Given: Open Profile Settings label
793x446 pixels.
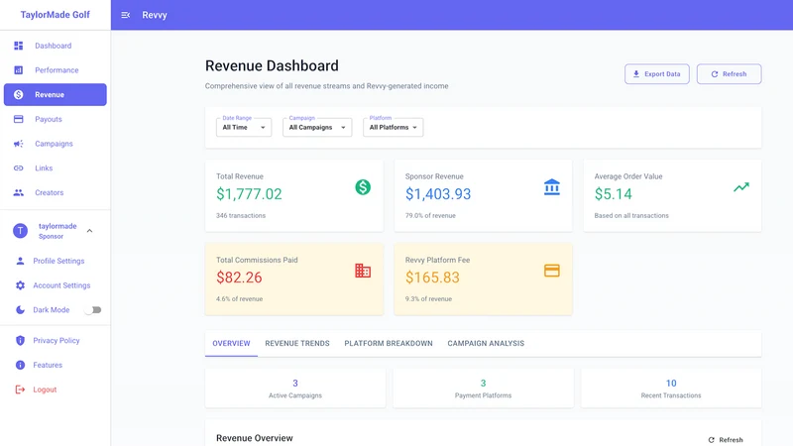Looking at the screenshot, I should coord(58,261).
